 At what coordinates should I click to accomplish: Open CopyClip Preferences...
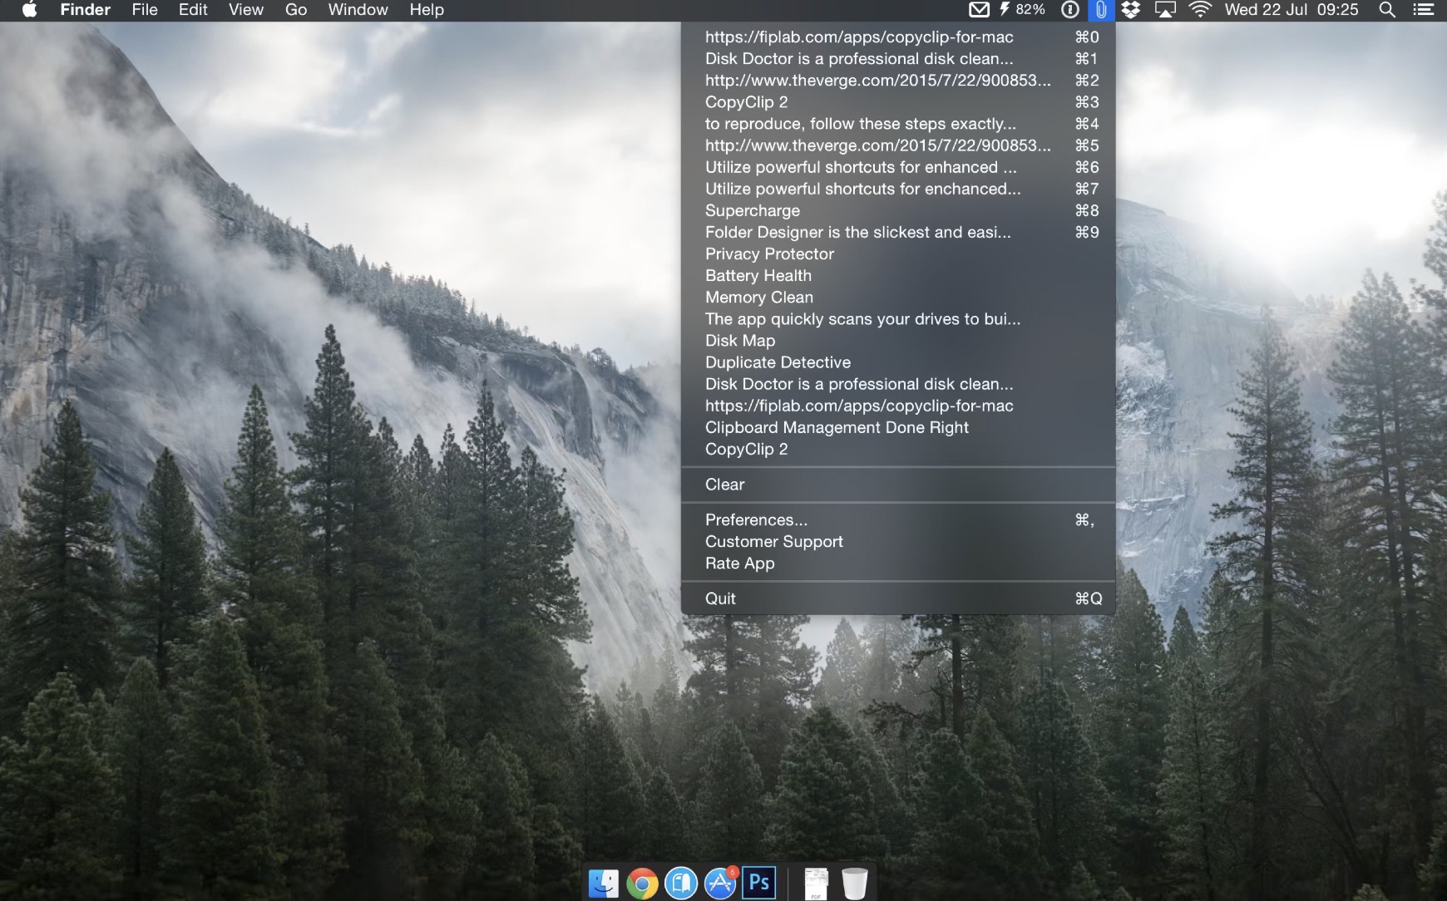coord(756,519)
